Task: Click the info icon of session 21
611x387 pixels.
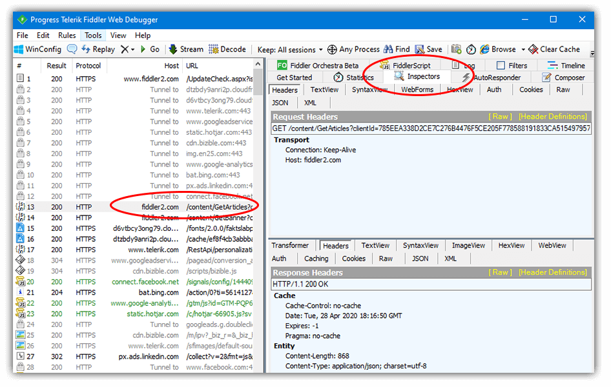Action: (20, 292)
